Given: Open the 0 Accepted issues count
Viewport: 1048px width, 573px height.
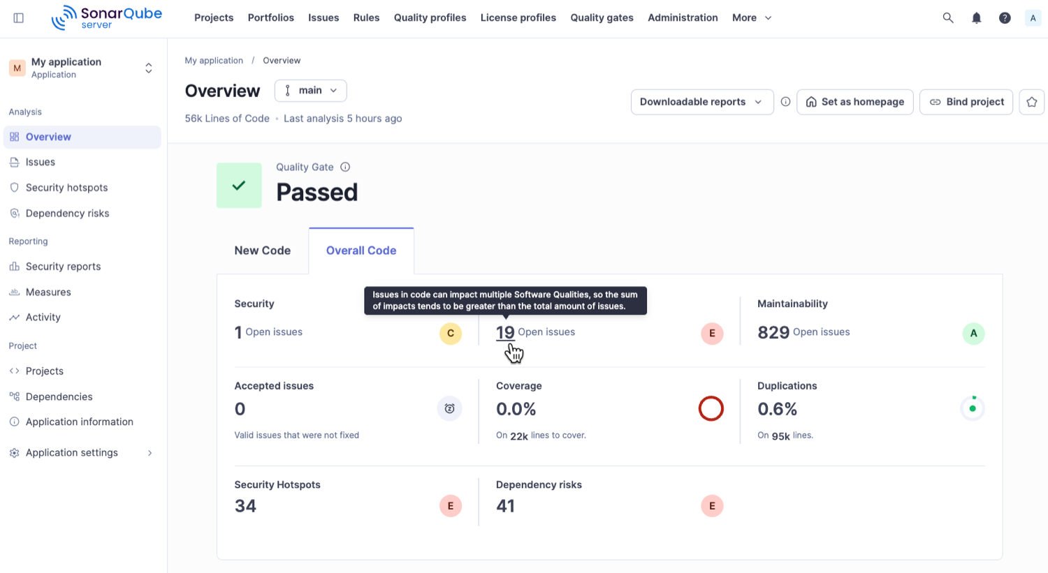Looking at the screenshot, I should 240,409.
